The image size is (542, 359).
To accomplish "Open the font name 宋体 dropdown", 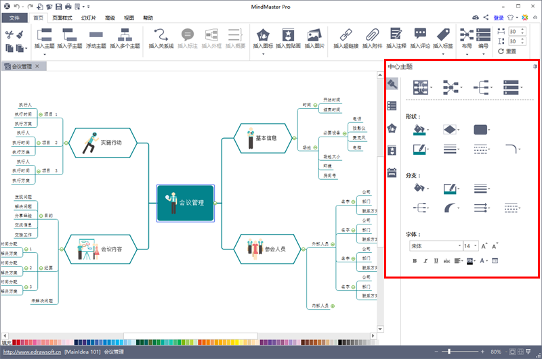I will click(x=460, y=246).
